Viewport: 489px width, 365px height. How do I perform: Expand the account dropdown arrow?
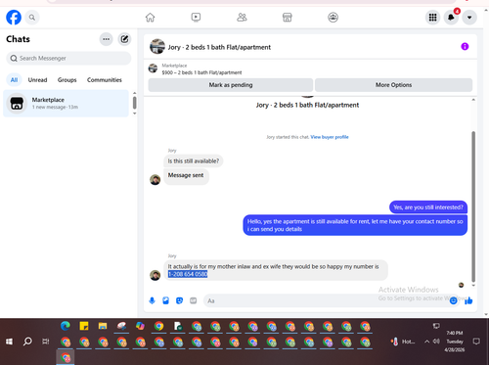469,18
